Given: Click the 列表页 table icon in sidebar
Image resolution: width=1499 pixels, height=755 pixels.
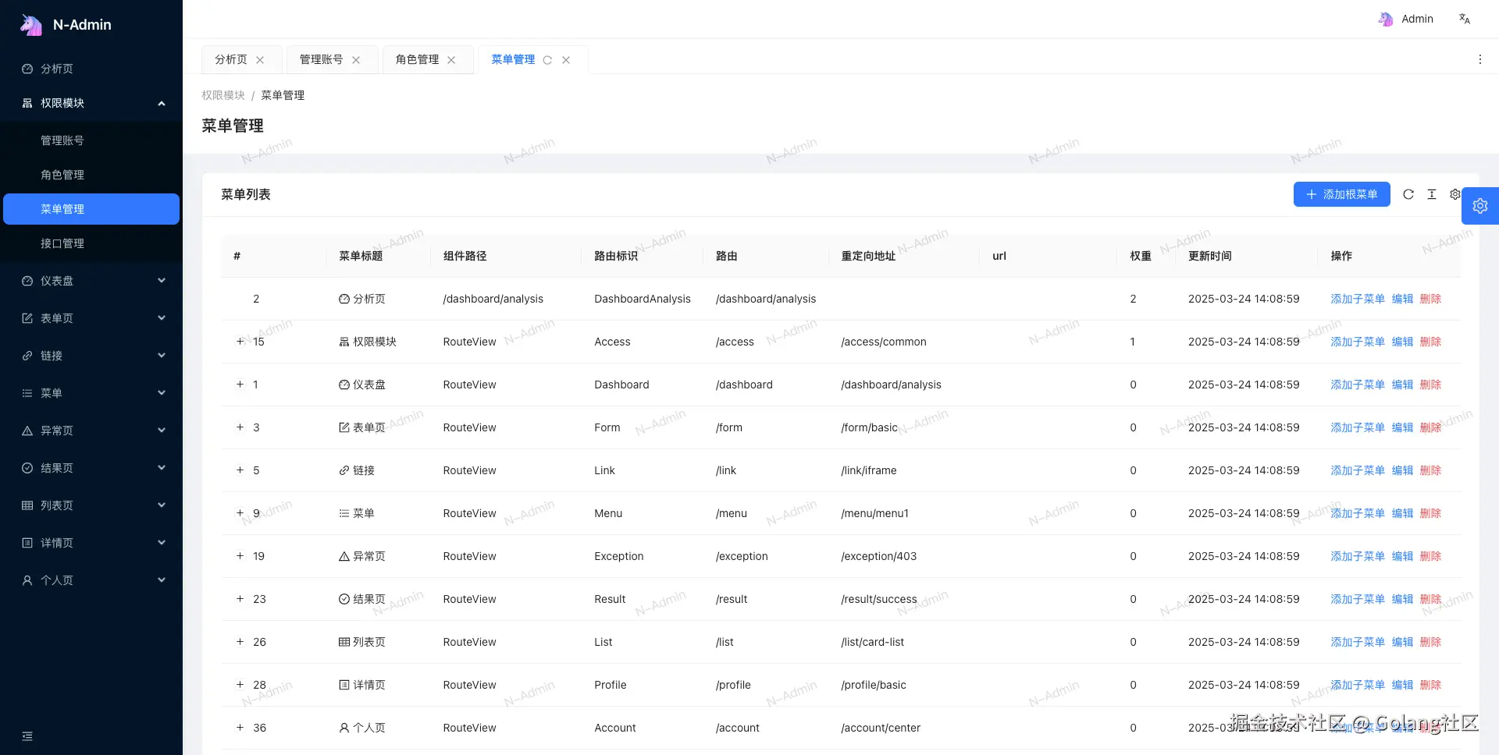Looking at the screenshot, I should point(27,505).
